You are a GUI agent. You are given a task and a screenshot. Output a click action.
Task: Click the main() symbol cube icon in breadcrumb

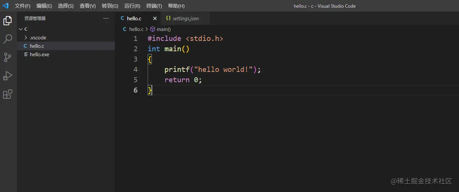click(153, 29)
